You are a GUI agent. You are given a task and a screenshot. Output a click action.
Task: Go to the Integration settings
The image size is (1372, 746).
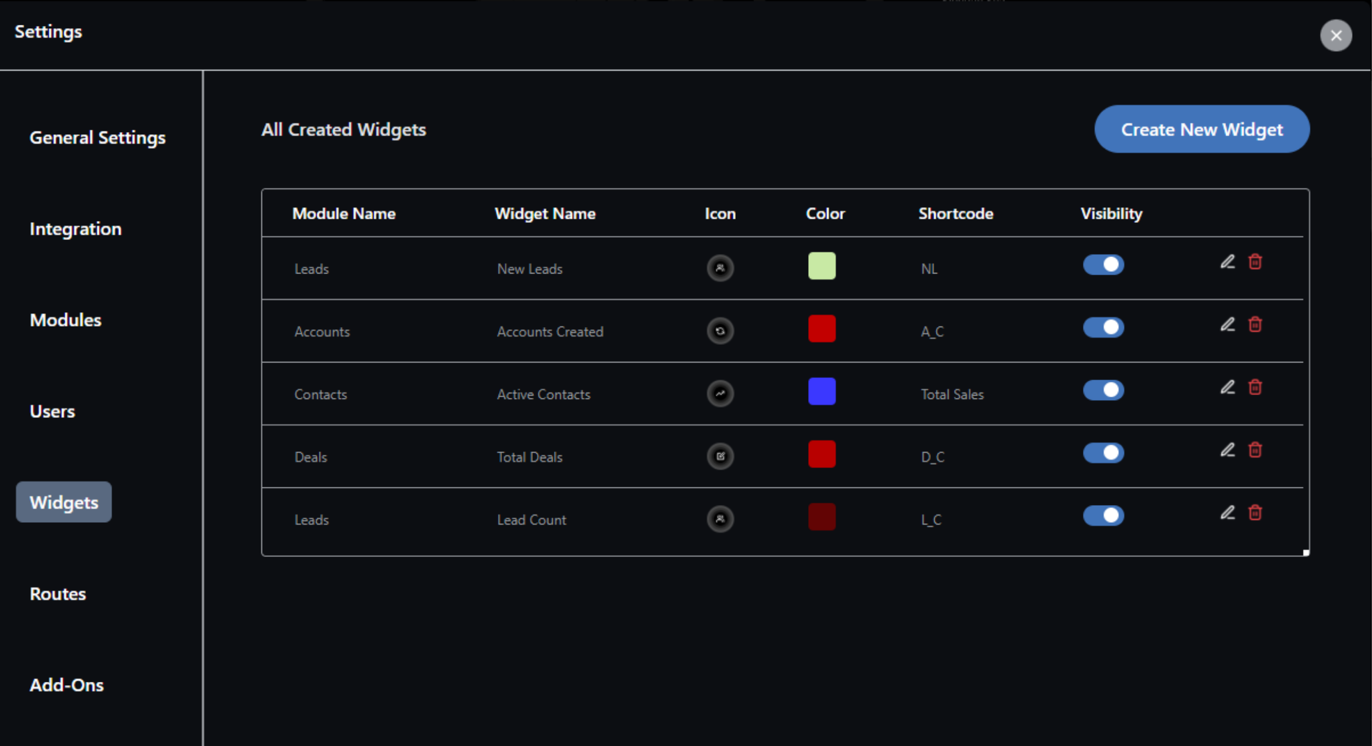75,229
